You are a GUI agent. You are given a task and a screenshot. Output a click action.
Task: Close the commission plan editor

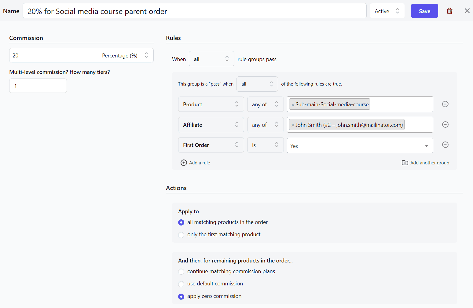(467, 11)
